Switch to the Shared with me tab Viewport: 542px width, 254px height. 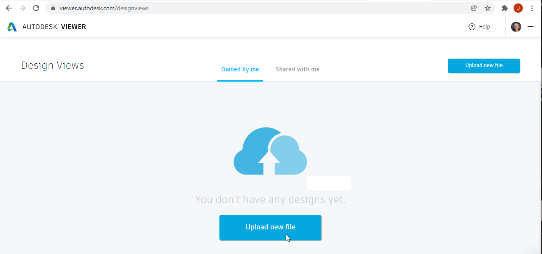click(x=297, y=69)
